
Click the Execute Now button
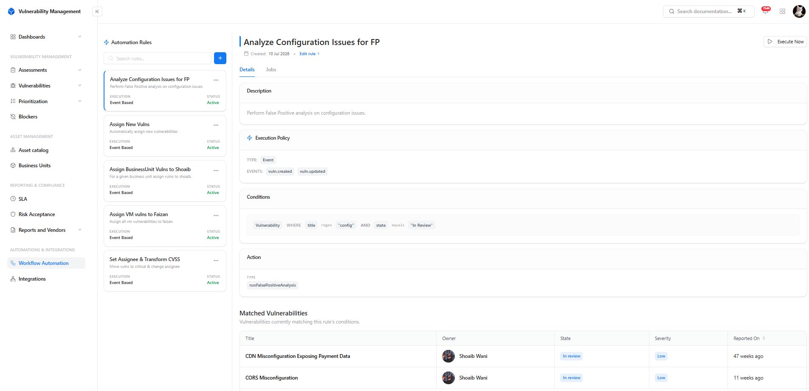click(x=785, y=42)
